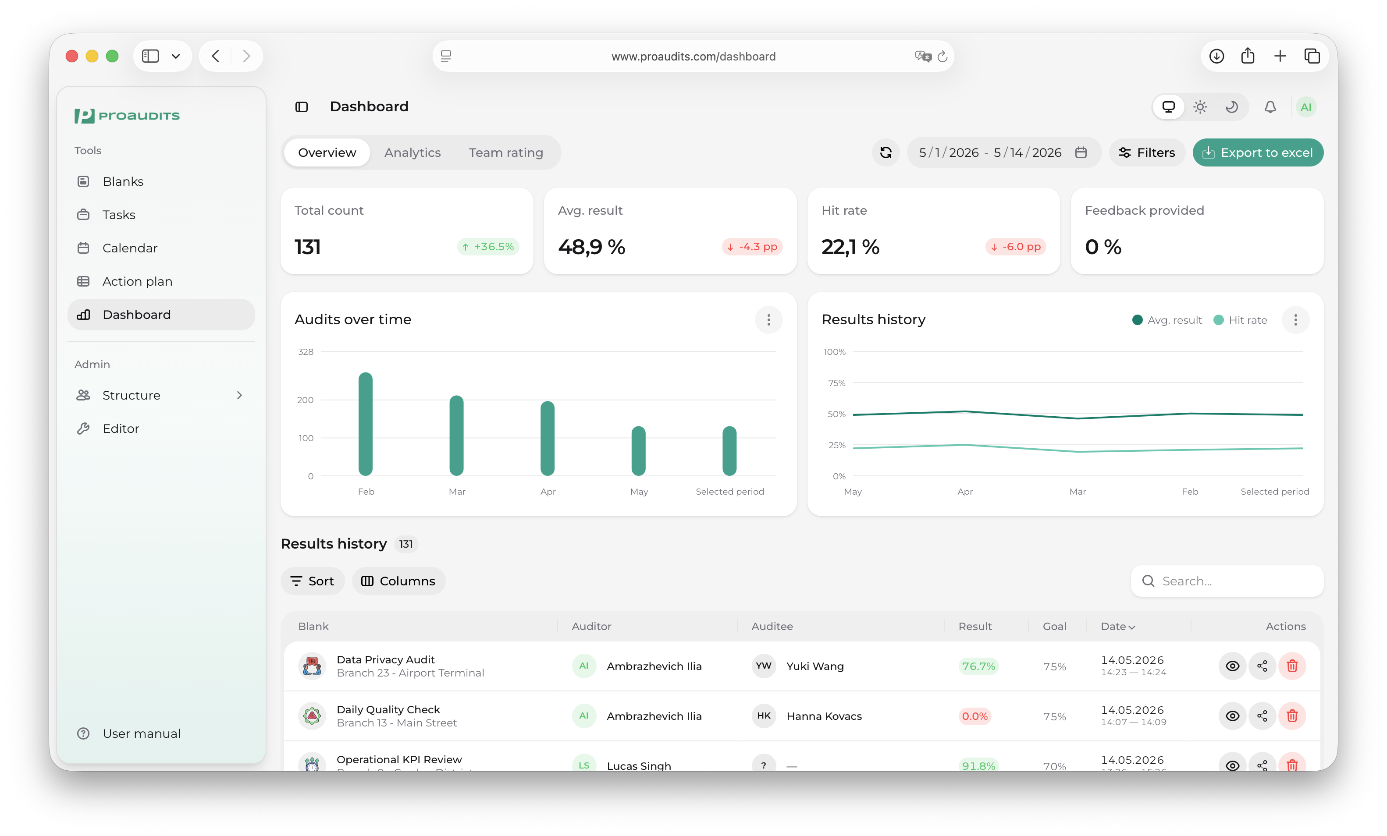This screenshot has height=836, width=1387.
Task: Toggle the Hit rate legend series
Action: click(x=1241, y=320)
